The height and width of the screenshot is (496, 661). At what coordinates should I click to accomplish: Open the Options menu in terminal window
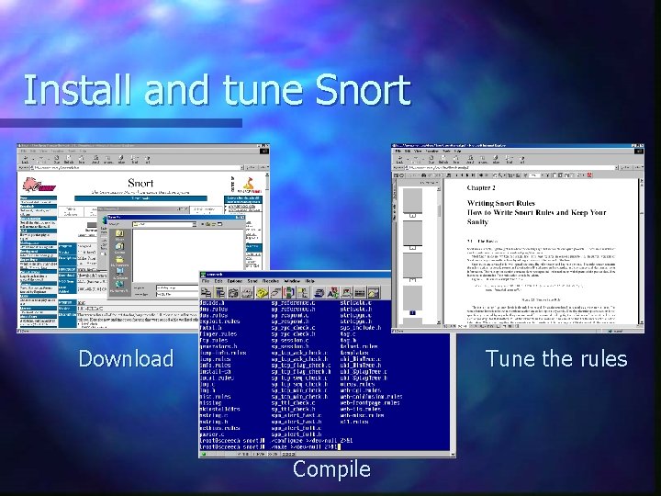tap(235, 281)
